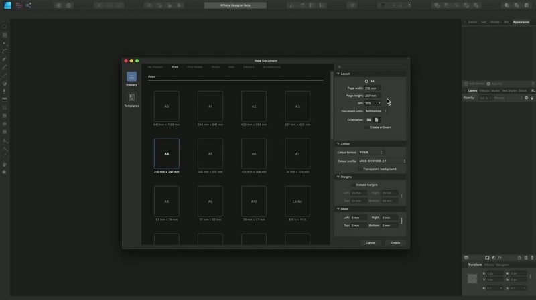The height and width of the screenshot is (300, 536).
Task: Click the search magnifier in the New Document dialog
Action: point(340,67)
